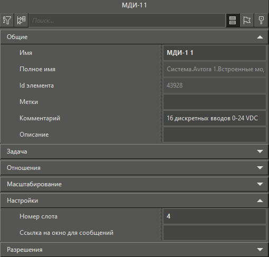Click the empty Описание field
This screenshot has height=257, width=269.
(x=215, y=135)
